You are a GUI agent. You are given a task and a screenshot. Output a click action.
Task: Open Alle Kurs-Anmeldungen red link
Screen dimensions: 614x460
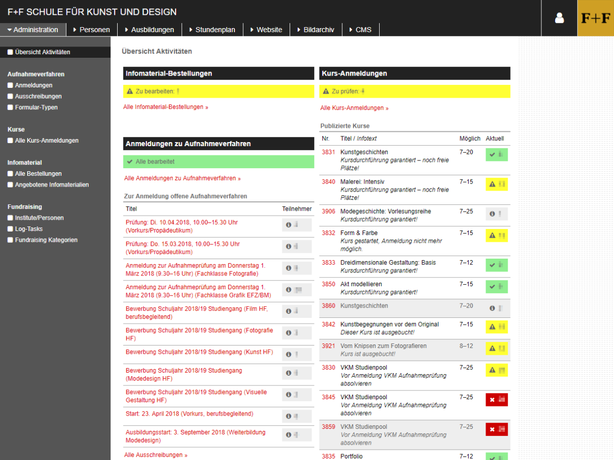pyautogui.click(x=355, y=108)
